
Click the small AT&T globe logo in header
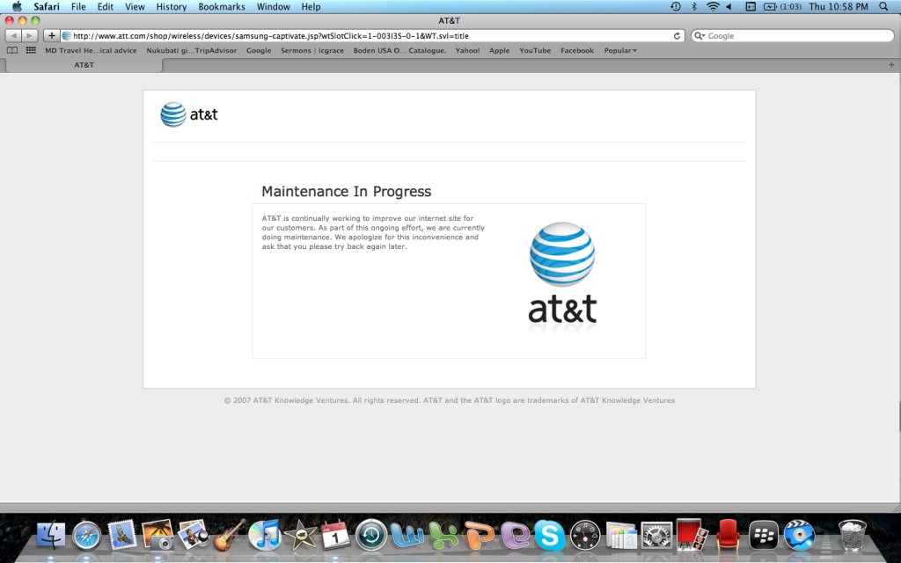click(x=173, y=114)
